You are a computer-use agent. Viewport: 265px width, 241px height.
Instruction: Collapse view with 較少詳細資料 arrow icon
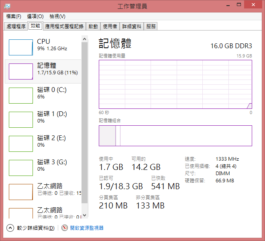[x=10, y=228]
